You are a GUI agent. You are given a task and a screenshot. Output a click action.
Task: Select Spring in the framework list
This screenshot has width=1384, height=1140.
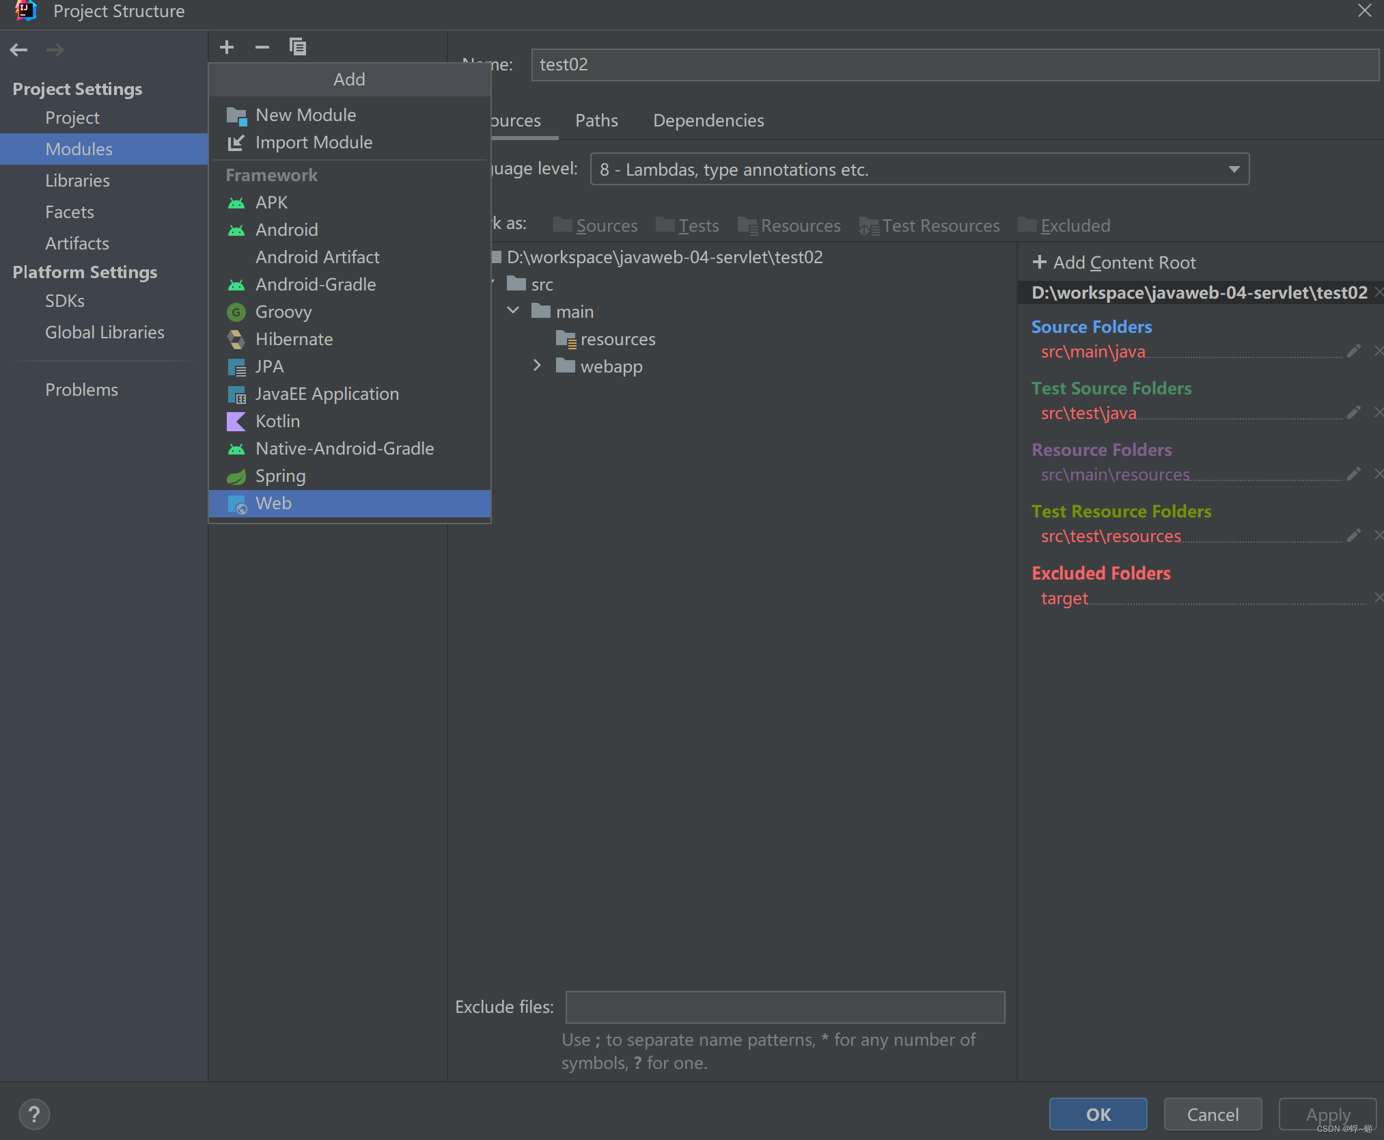point(281,476)
